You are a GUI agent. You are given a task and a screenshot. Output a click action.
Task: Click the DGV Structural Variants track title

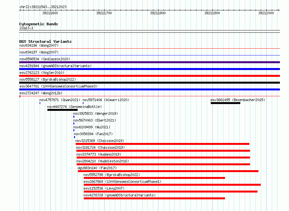pyautogui.click(x=45, y=41)
